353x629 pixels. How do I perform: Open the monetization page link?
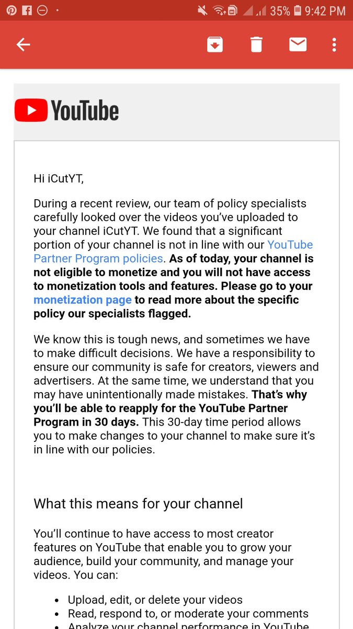point(83,300)
